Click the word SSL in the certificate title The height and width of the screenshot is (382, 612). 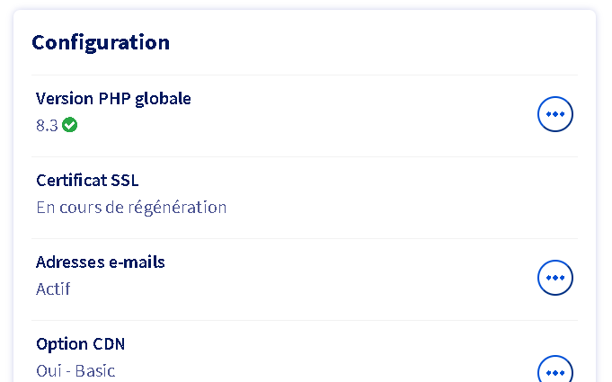tap(123, 180)
